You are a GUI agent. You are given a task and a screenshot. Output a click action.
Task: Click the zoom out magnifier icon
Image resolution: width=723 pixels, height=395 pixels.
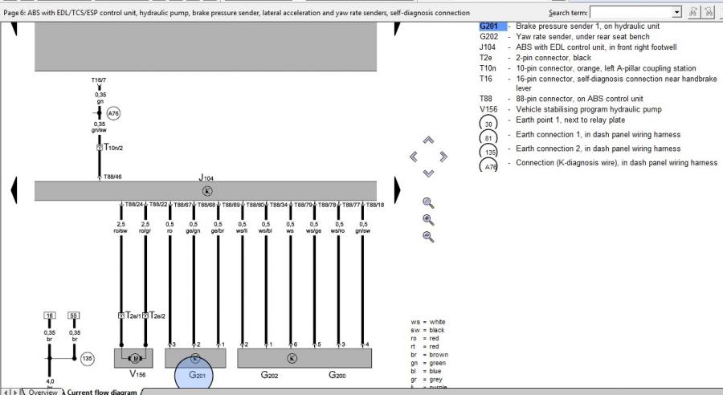(428, 237)
